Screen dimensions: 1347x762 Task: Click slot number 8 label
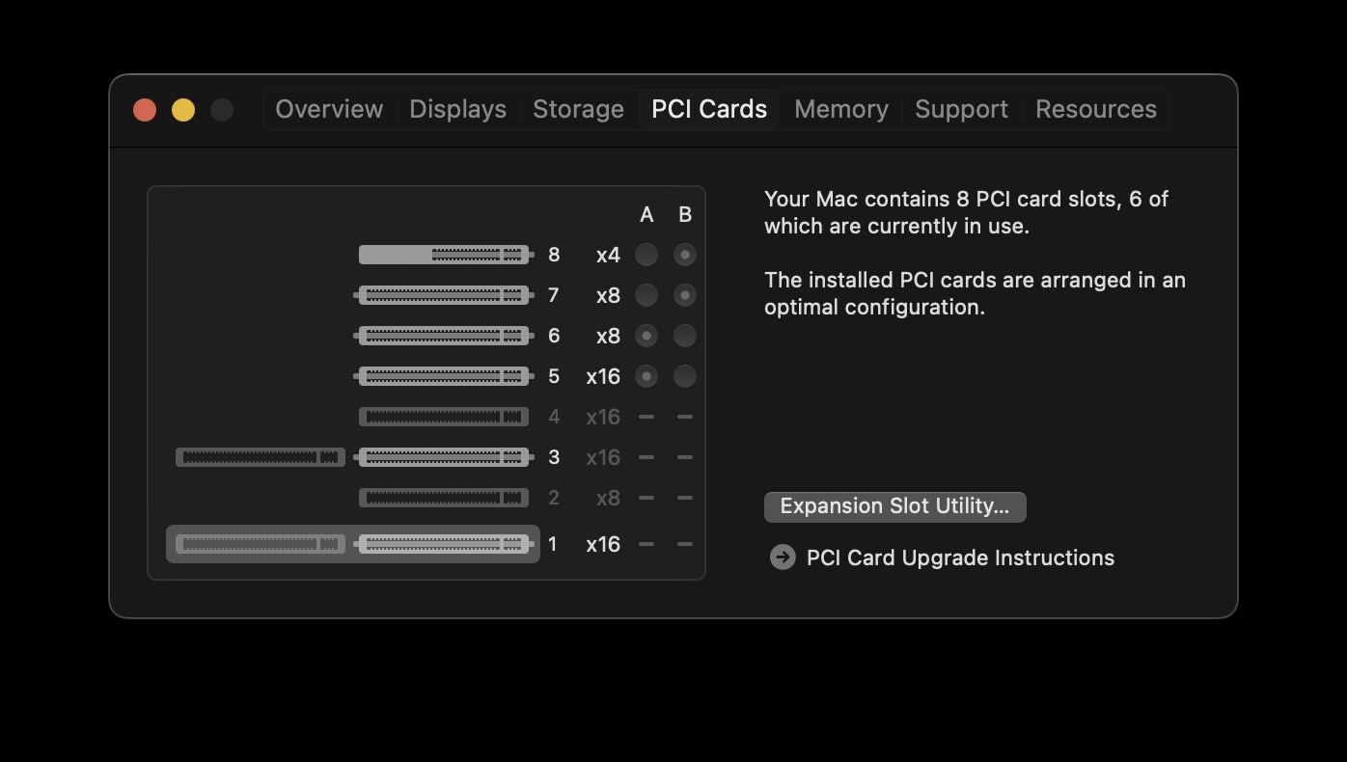554,255
